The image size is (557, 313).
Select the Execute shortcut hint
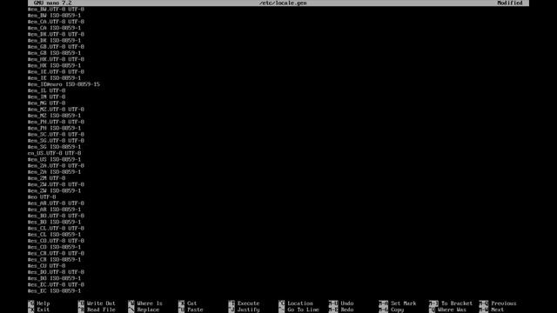click(x=244, y=303)
